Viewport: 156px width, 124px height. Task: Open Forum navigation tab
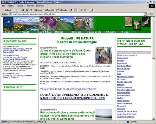[125, 32]
